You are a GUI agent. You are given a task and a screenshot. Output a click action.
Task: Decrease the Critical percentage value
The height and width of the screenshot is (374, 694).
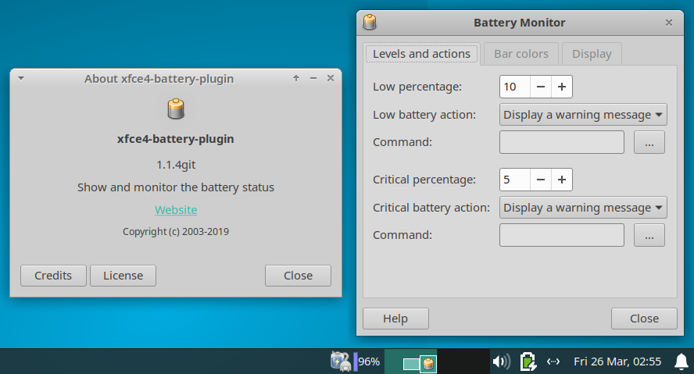[x=540, y=180]
